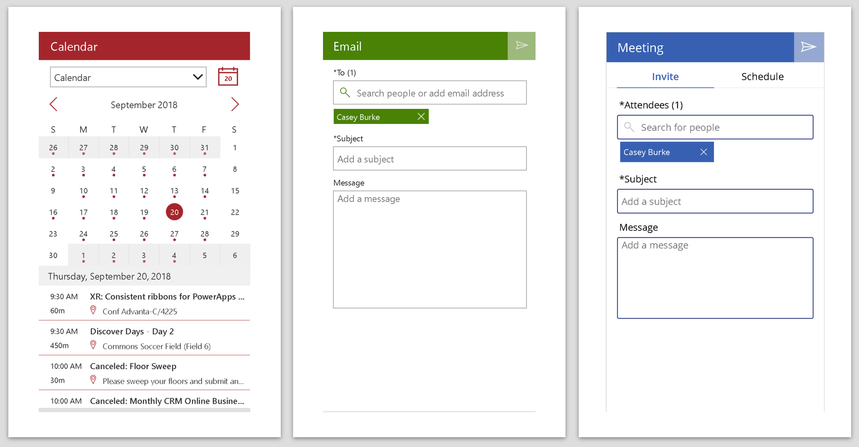Screen dimensions: 859x447
Task: Open the Calendar selection dropdown
Action: [x=128, y=77]
